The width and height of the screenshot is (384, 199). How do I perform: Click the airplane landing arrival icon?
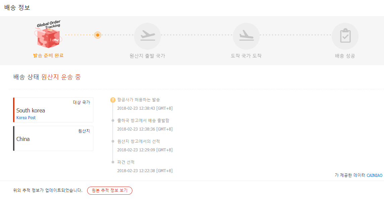coord(246,36)
